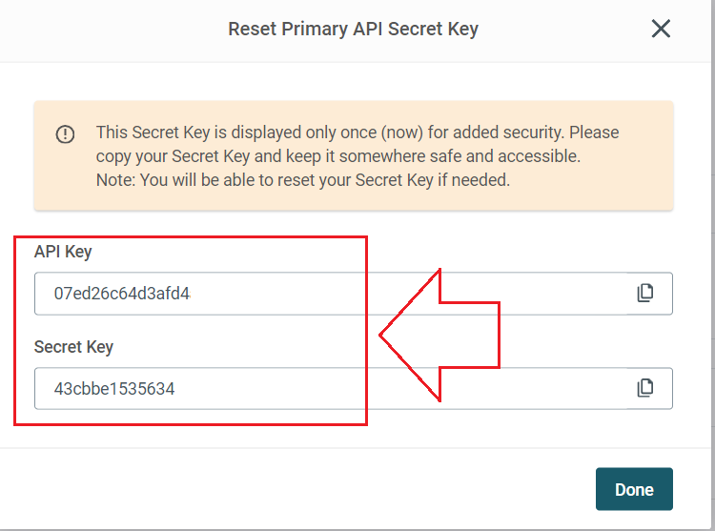Copy the Secret Key to clipboard
Screen dimensions: 715x531
click(x=644, y=388)
